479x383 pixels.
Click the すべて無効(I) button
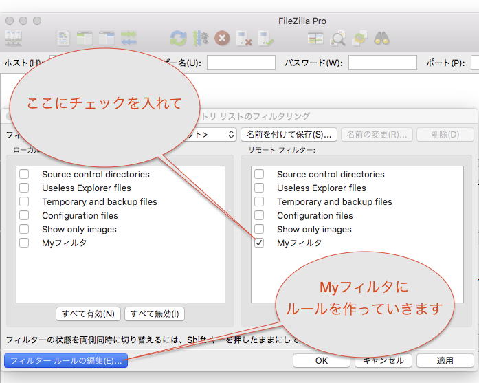pos(155,314)
